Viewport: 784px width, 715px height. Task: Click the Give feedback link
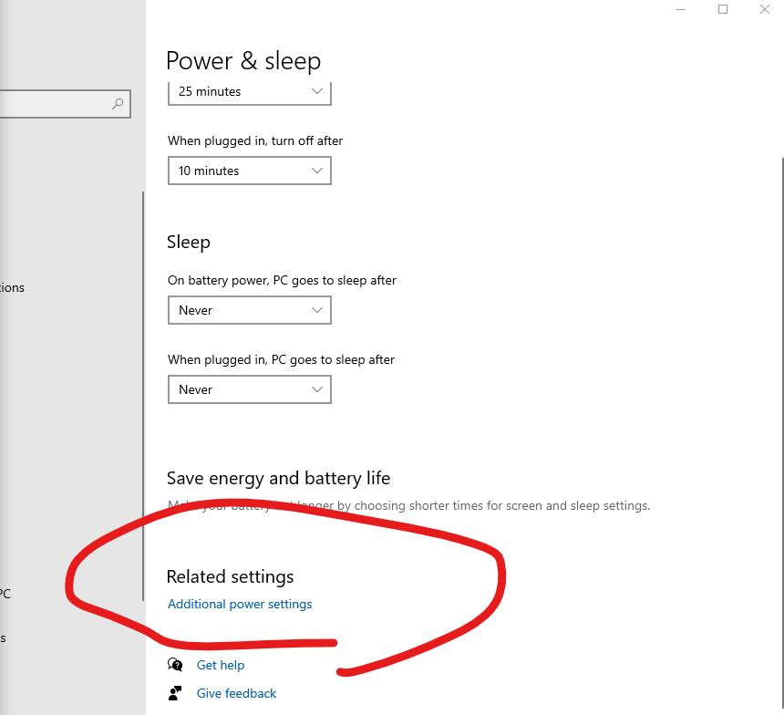click(x=236, y=693)
